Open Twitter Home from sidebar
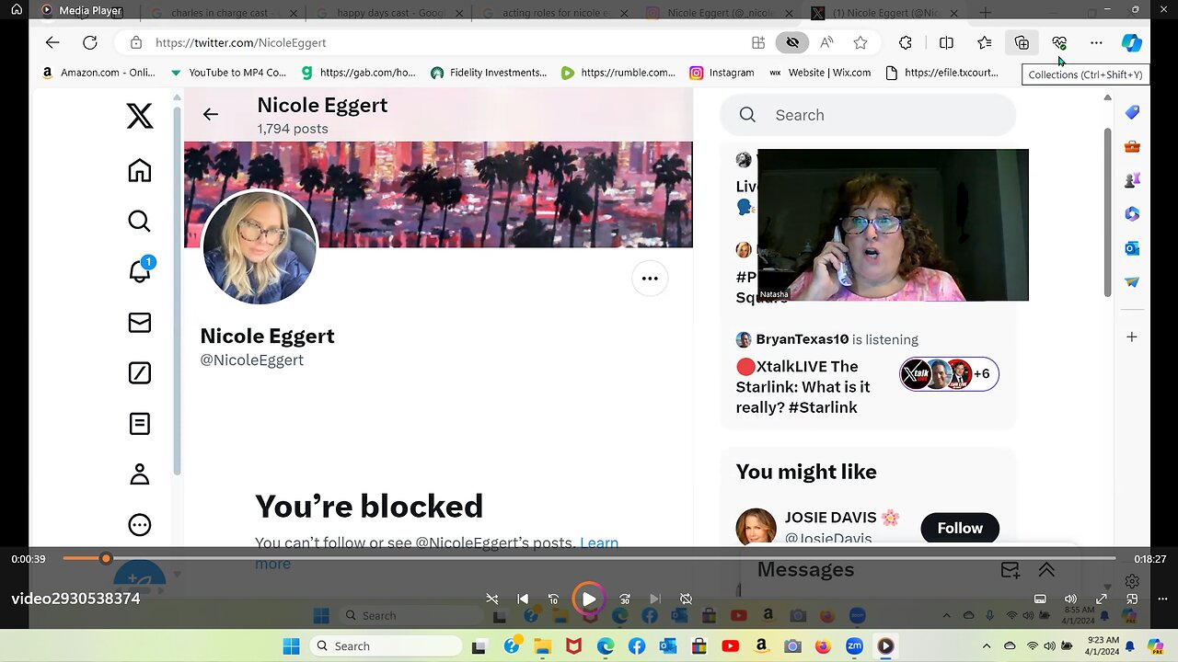Viewport: 1178px width, 662px height. pyautogui.click(x=140, y=170)
